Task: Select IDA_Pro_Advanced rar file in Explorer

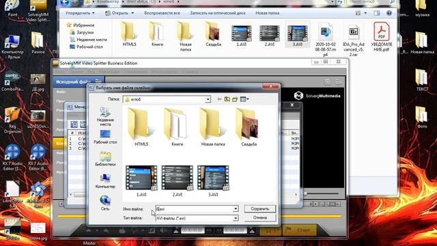Action: coord(354,40)
